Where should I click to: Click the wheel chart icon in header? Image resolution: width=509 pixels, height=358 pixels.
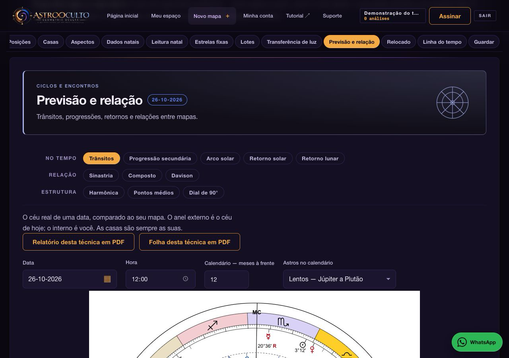(x=453, y=103)
